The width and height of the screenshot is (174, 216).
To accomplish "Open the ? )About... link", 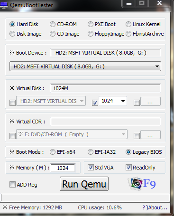I will click(155, 207).
